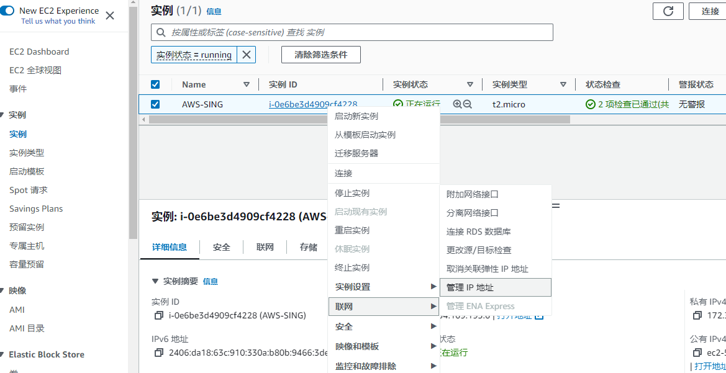The width and height of the screenshot is (726, 373).
Task: Copy the instance ID using copy icon
Action: click(x=158, y=315)
